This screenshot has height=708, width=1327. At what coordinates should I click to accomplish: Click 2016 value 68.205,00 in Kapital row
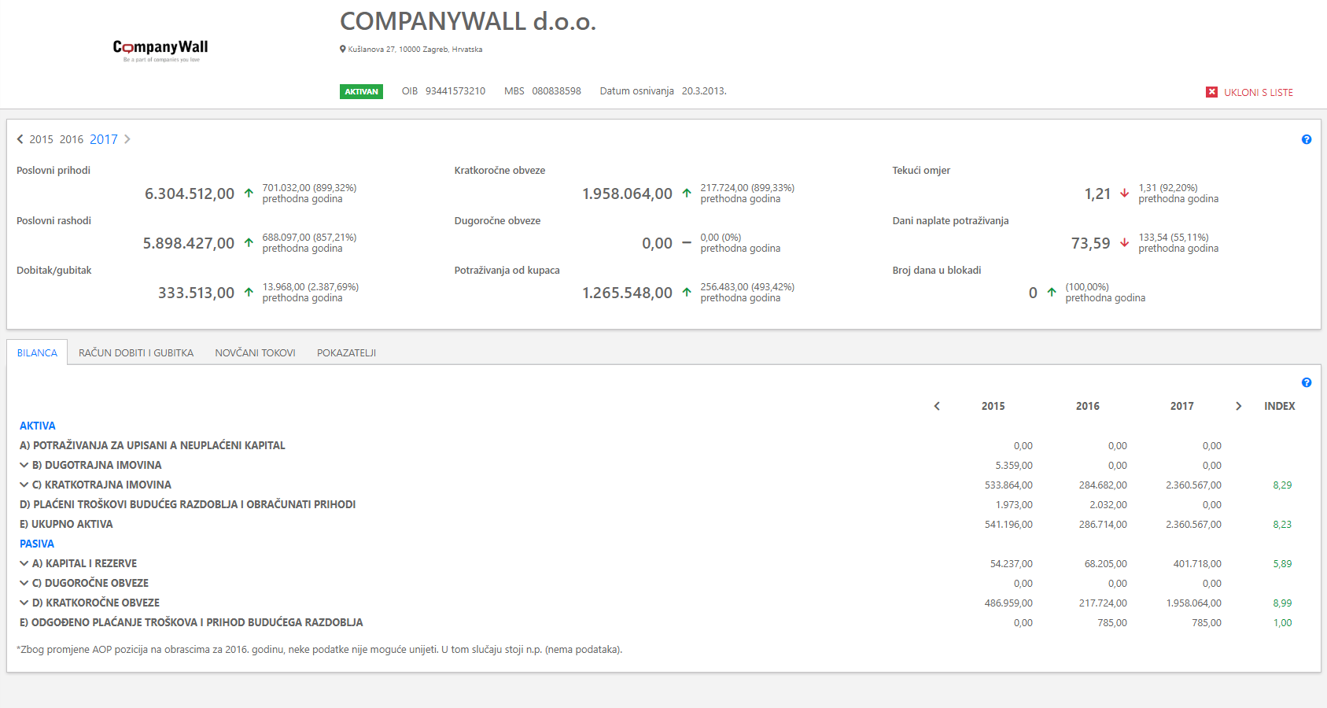(1106, 564)
